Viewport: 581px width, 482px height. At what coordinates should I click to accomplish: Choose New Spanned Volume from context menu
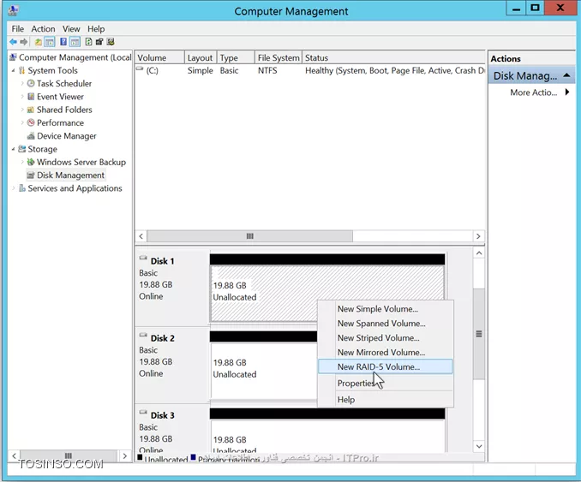386,323
